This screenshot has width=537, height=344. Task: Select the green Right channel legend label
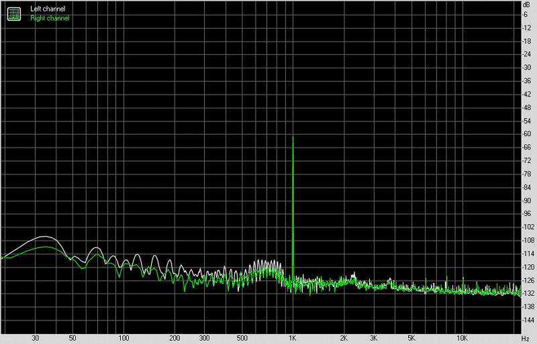tap(50, 18)
